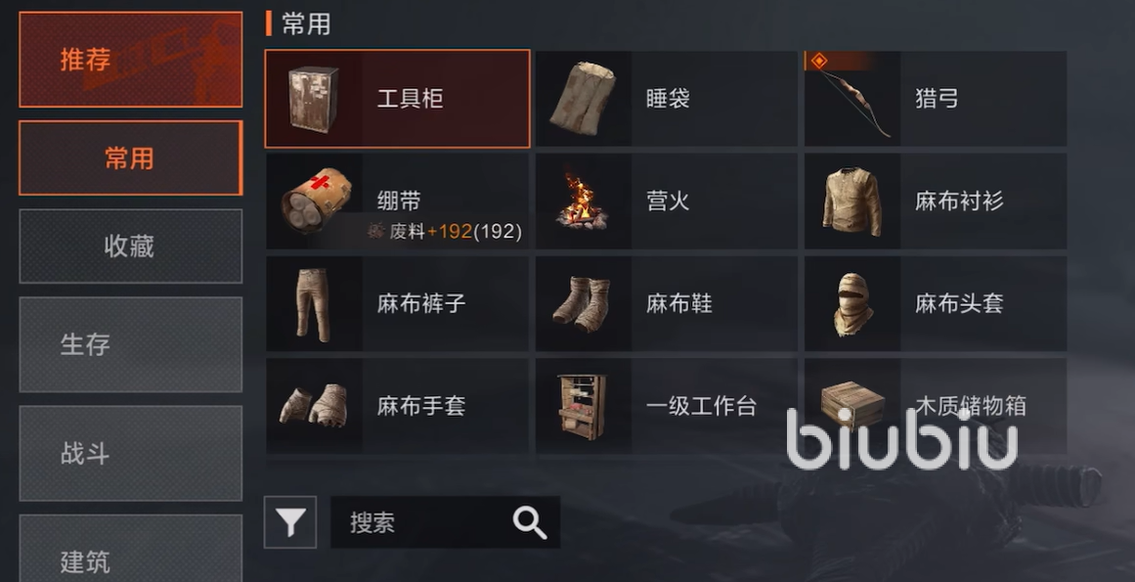Open the 战斗 combat category
Screen dimensions: 1135x582
pyautogui.click(x=130, y=453)
